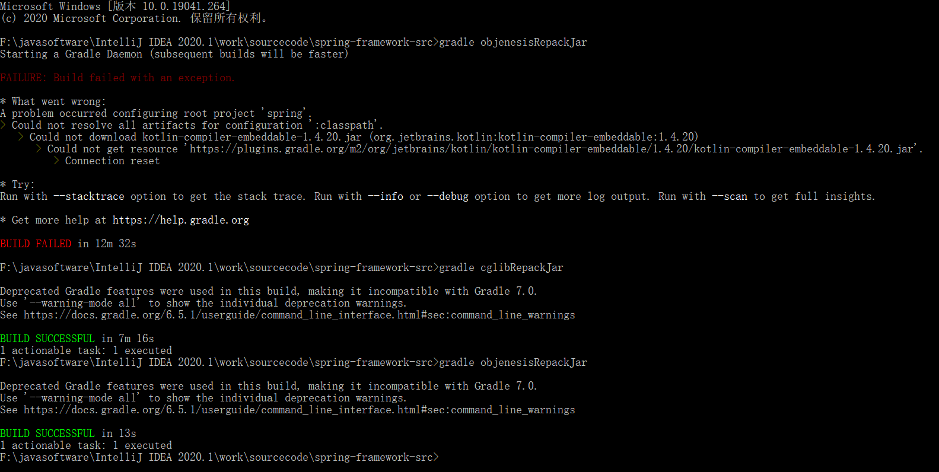Click the first docs.gradle.org command_line_interface URL
Image resolution: width=939 pixels, height=472 pixels.
[300, 315]
